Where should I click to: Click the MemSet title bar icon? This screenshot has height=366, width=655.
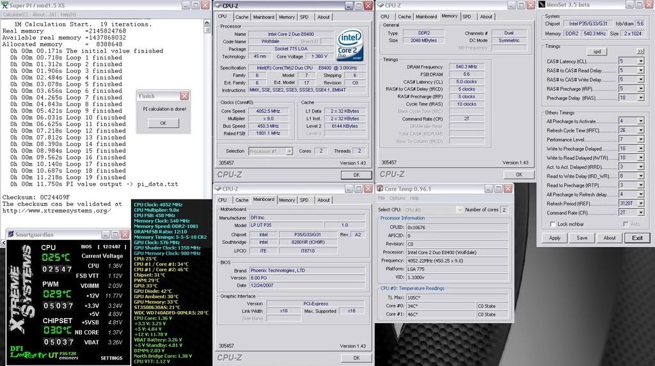coord(542,4)
